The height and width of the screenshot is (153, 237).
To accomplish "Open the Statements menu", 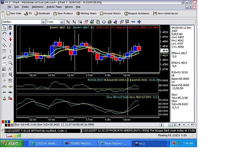I will point(38,7).
